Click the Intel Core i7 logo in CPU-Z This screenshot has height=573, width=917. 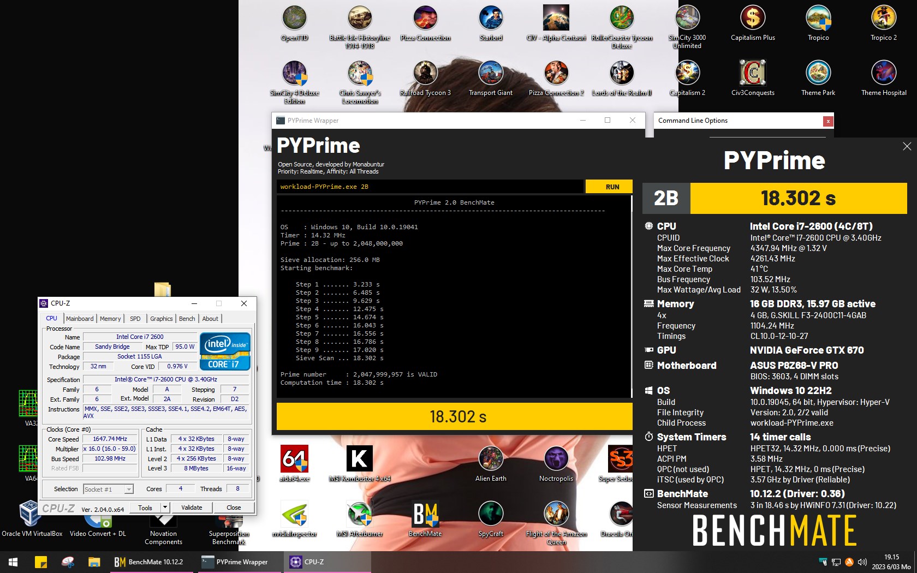[x=225, y=351]
